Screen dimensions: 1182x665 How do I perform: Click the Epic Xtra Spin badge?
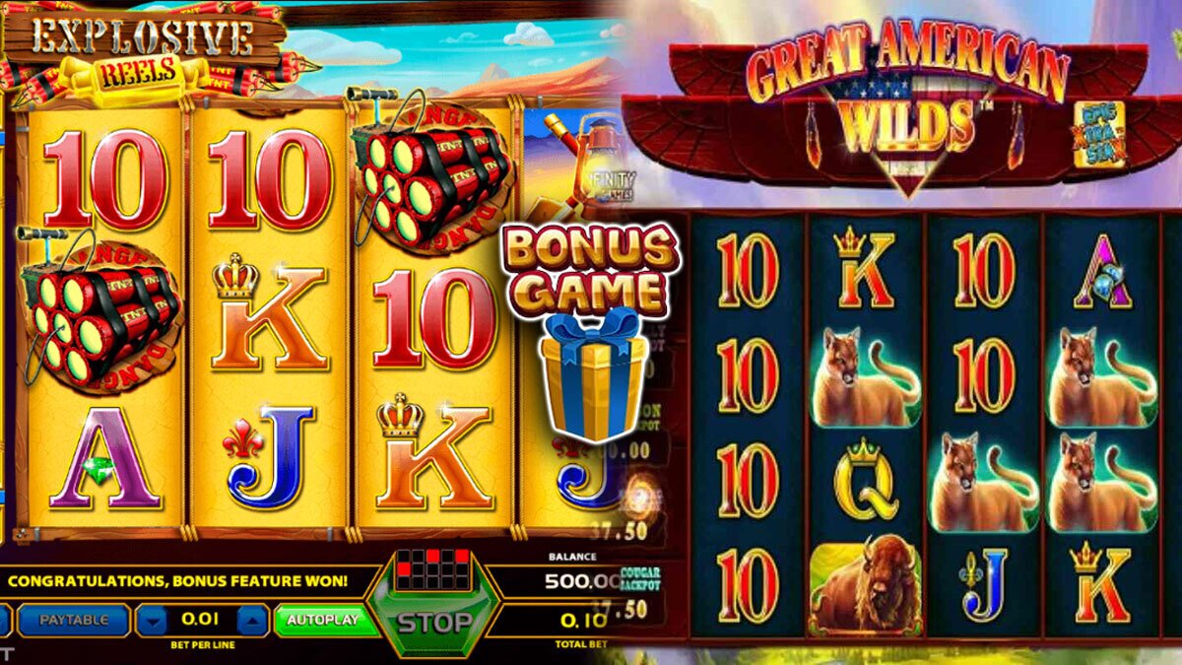click(1100, 146)
